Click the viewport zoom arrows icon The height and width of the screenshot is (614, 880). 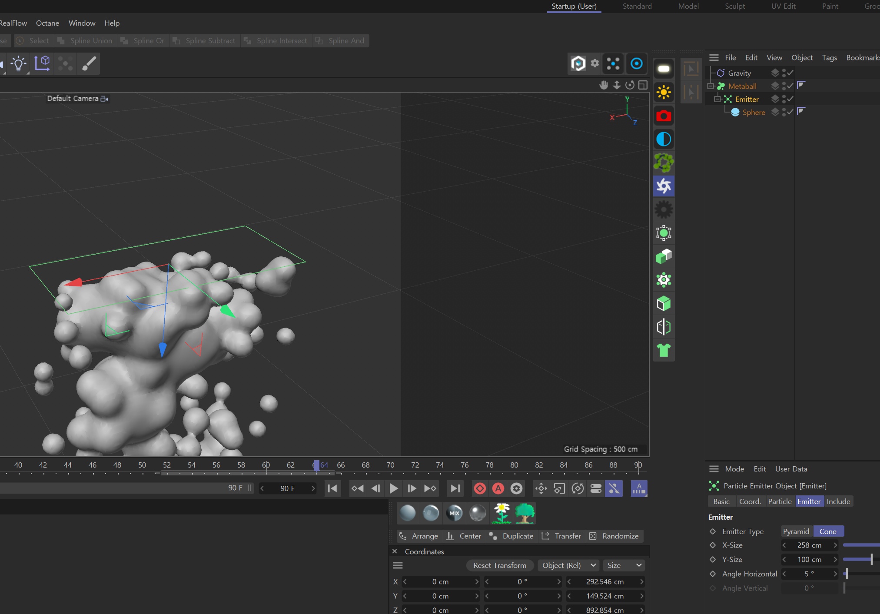617,85
